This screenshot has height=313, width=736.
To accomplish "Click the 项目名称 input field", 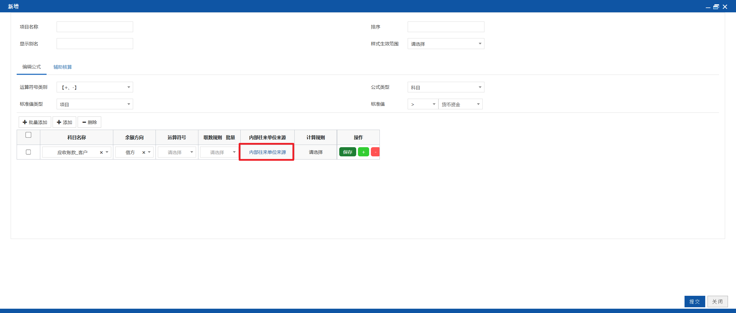I will pyautogui.click(x=95, y=27).
